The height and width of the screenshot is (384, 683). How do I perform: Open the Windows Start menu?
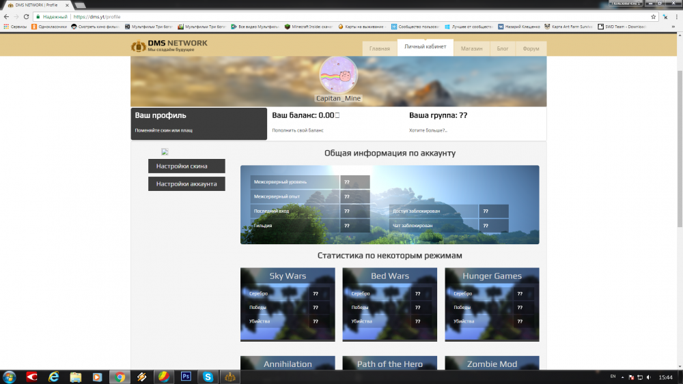10,376
